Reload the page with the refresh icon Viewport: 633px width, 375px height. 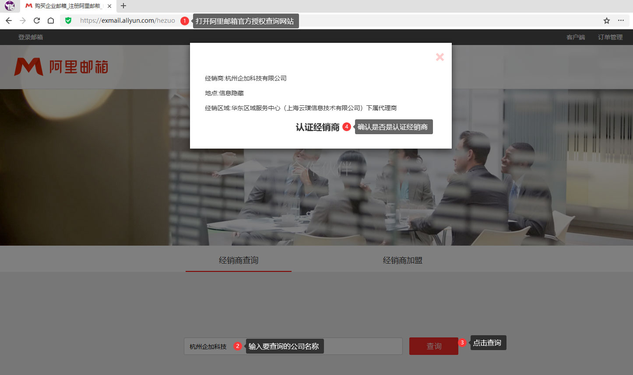(37, 21)
